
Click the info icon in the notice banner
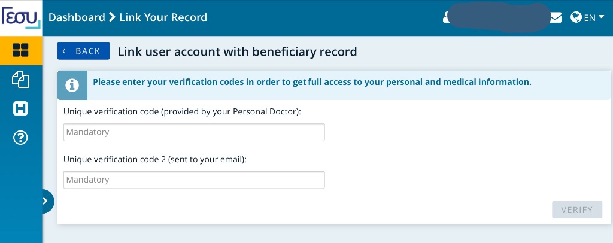tap(72, 85)
